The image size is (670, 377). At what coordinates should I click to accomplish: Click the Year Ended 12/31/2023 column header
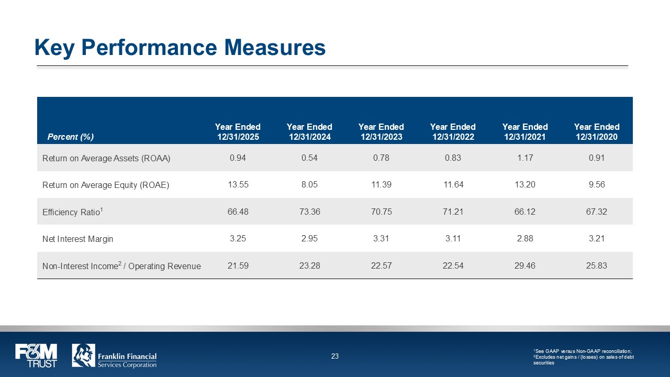click(381, 132)
